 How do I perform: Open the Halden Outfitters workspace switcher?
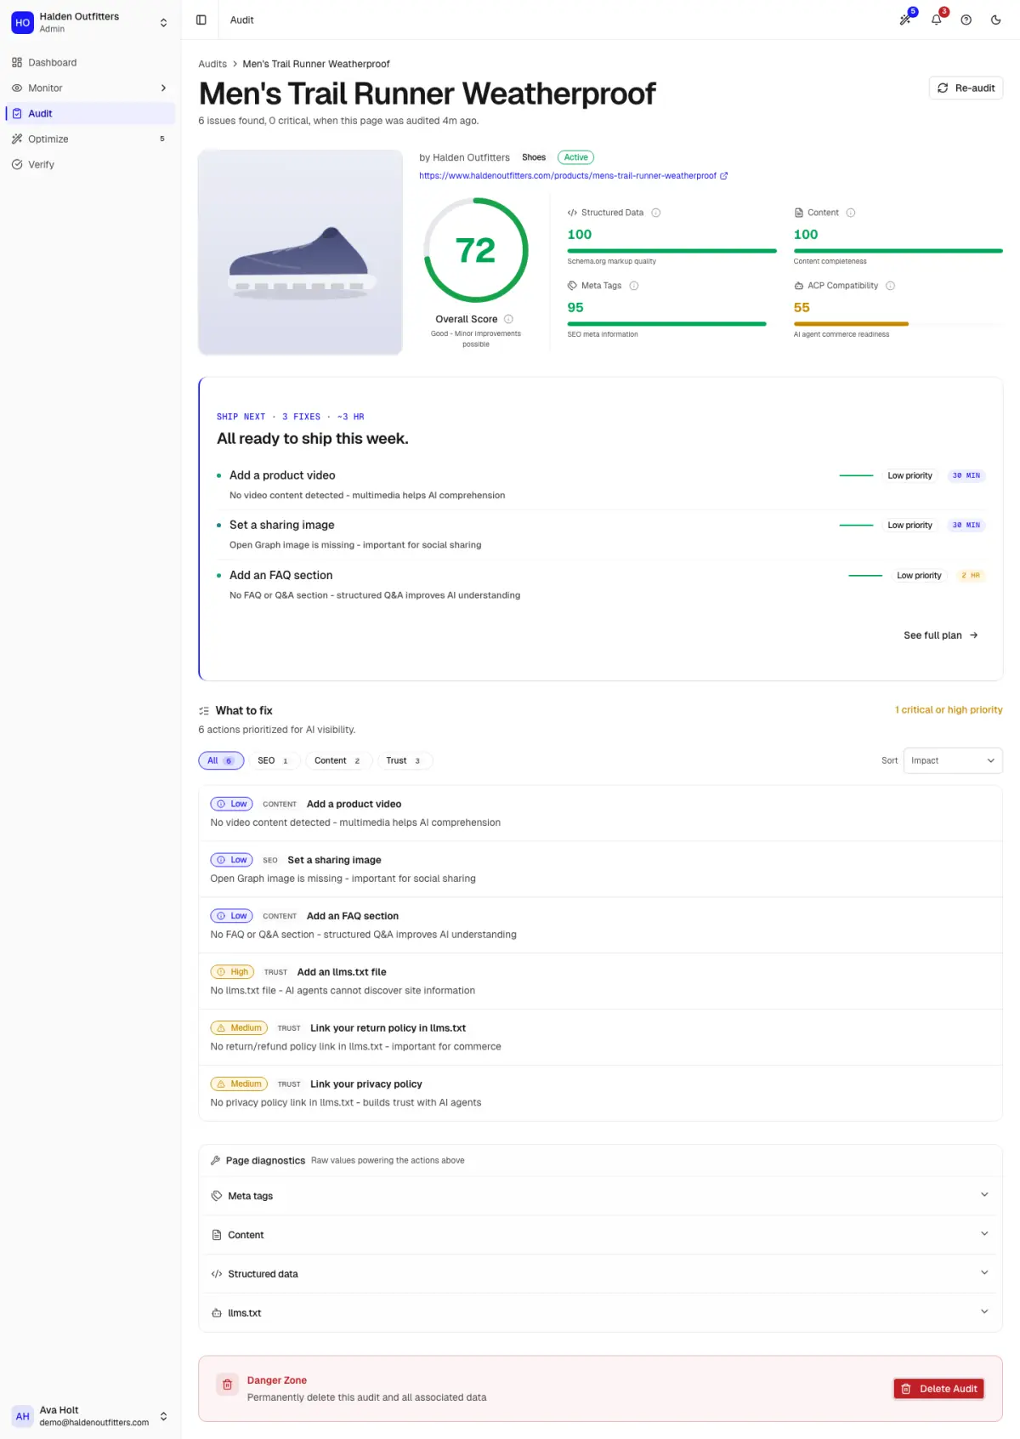[90, 22]
